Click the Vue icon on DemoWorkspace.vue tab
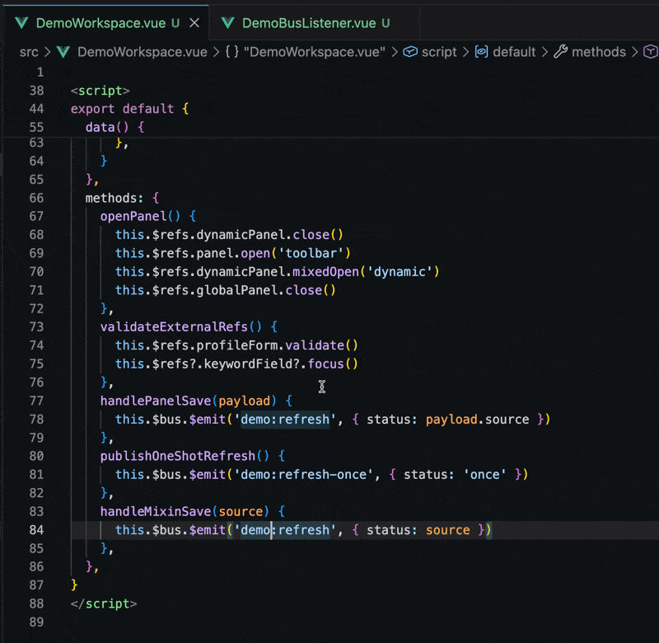659x643 pixels. click(x=22, y=23)
